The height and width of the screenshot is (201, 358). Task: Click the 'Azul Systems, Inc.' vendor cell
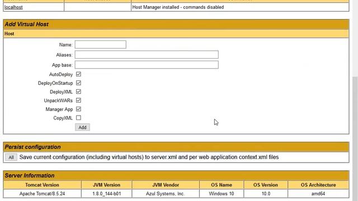coord(166,194)
